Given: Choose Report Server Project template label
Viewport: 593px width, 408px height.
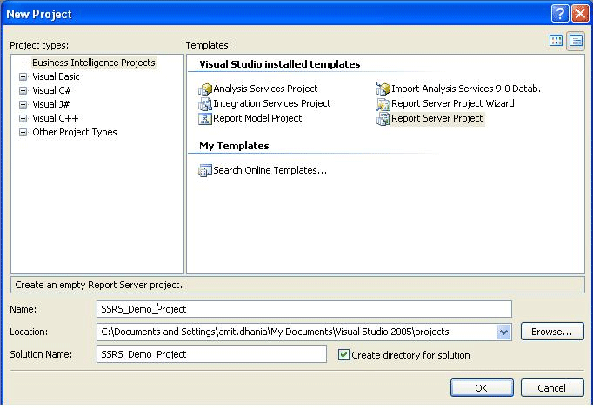Looking at the screenshot, I should pos(437,119).
